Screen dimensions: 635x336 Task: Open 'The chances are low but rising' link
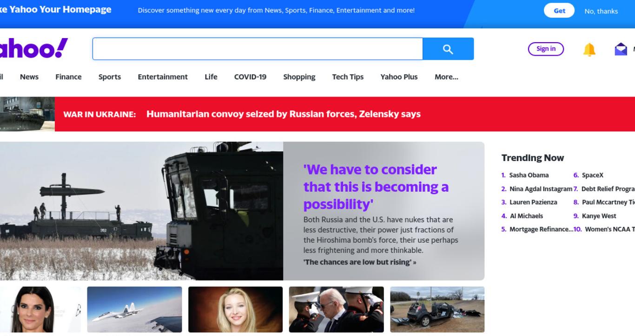click(x=360, y=262)
